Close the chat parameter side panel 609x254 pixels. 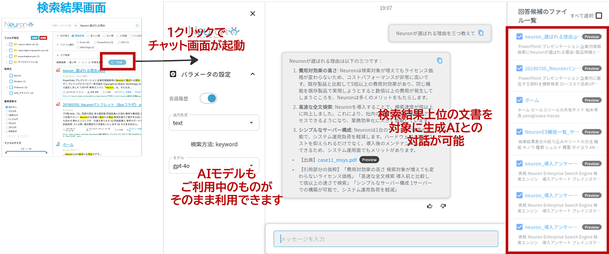pyautogui.click(x=253, y=14)
